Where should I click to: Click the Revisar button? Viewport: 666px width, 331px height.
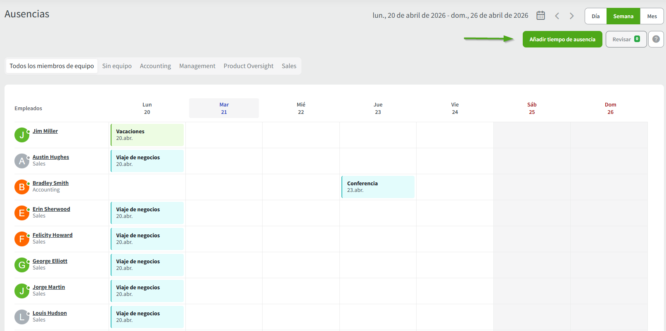[626, 39]
